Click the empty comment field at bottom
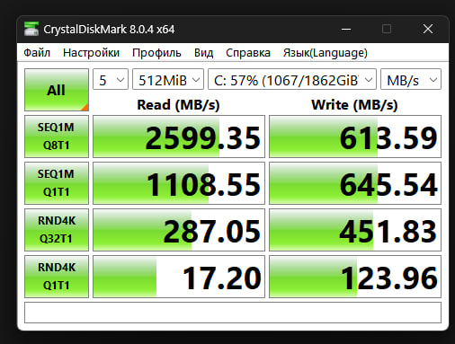The height and width of the screenshot is (344, 455). coord(233,313)
